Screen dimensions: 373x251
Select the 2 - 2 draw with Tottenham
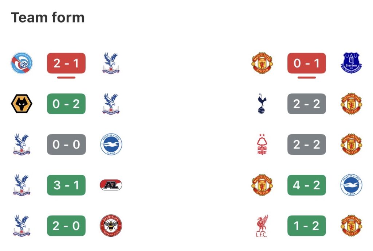pos(307,104)
